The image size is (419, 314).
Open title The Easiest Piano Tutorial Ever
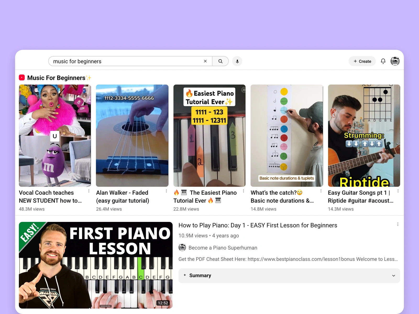coord(205,197)
